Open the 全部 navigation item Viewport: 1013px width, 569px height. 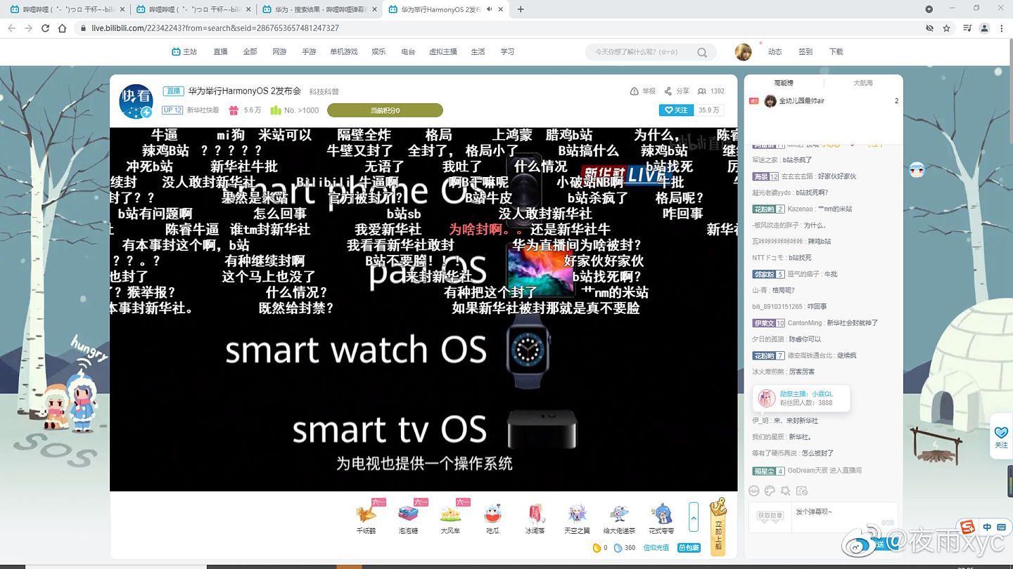pos(250,52)
